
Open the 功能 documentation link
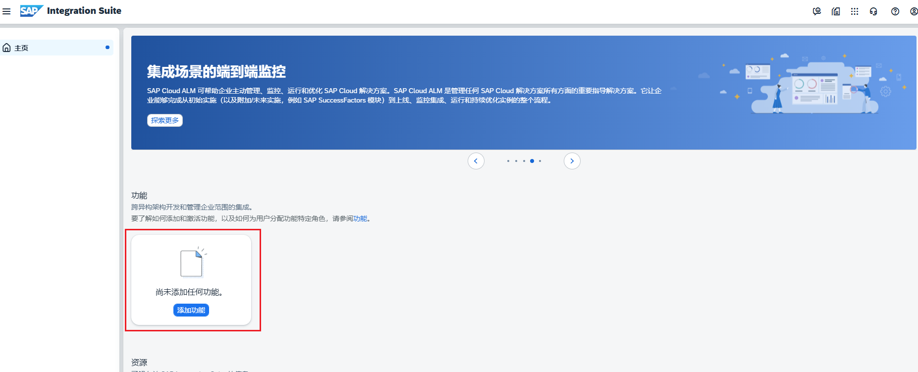360,218
